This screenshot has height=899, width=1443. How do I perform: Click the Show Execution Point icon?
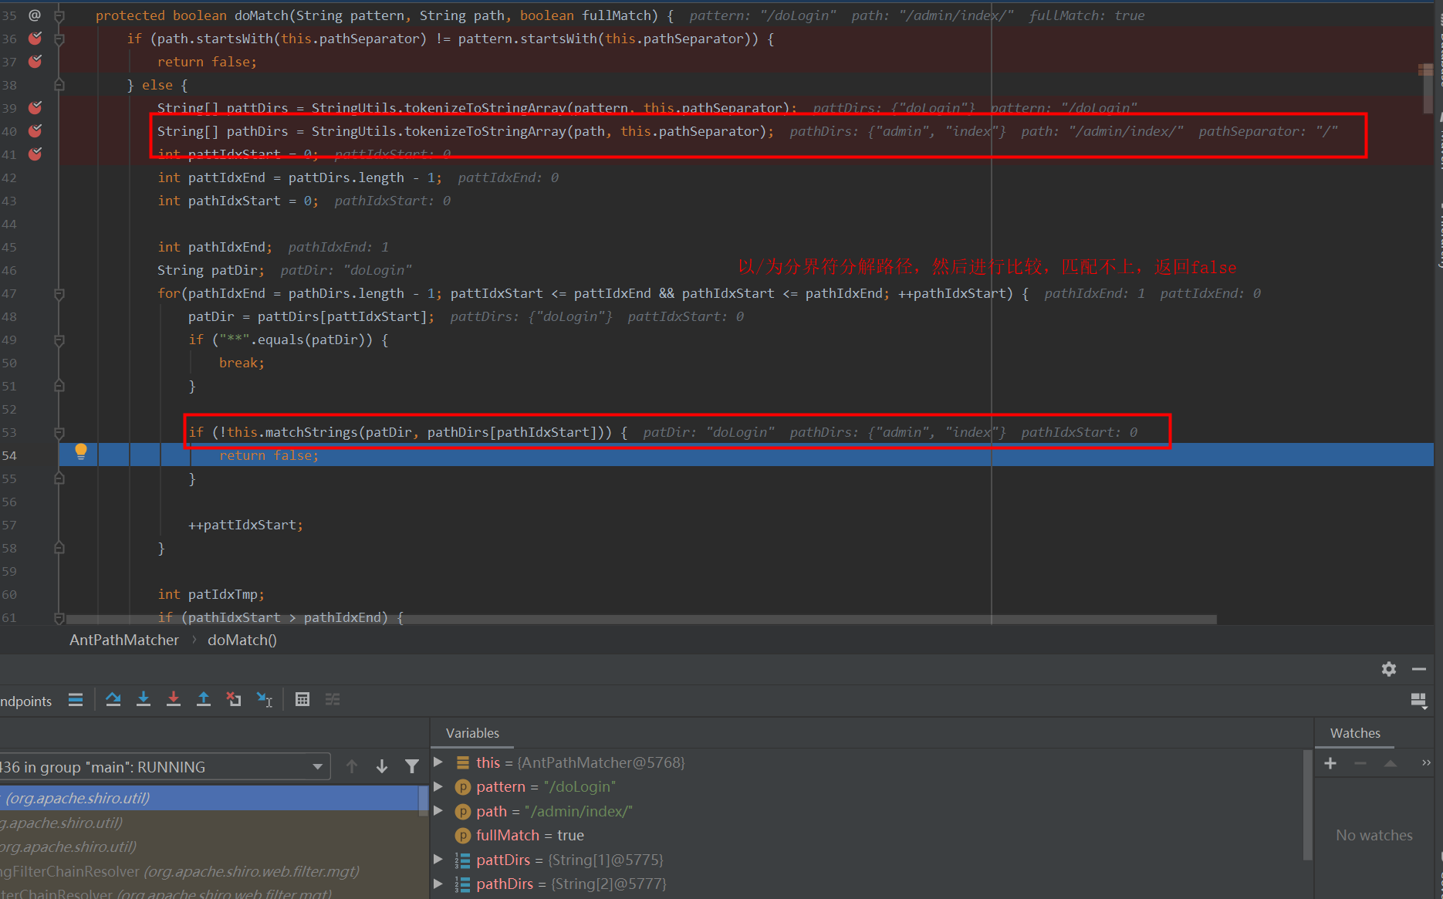click(x=75, y=699)
